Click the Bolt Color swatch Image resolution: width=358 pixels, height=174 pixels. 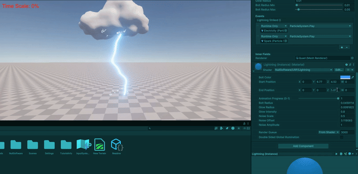[345, 78]
